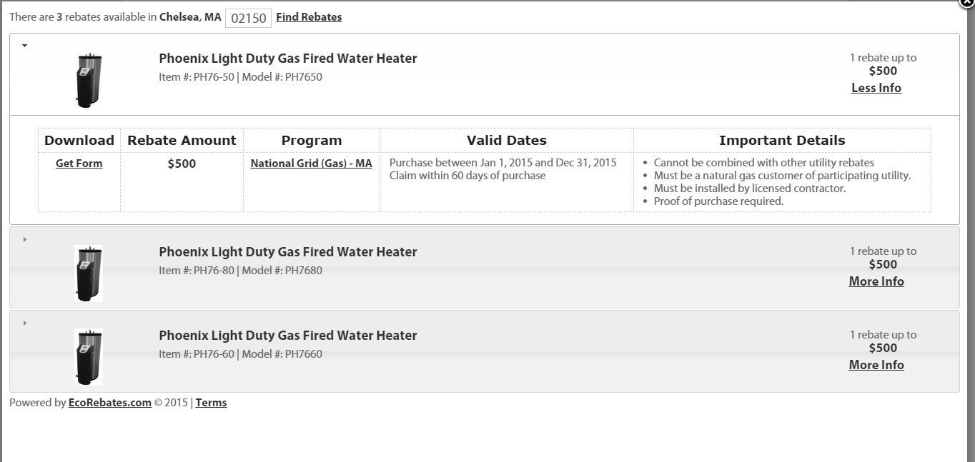Visit the EcoRebates.com link
The height and width of the screenshot is (462, 975).
(x=110, y=403)
